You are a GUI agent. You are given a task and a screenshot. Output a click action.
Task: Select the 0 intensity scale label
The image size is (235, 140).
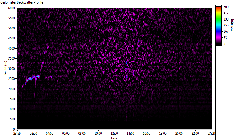click(224, 44)
